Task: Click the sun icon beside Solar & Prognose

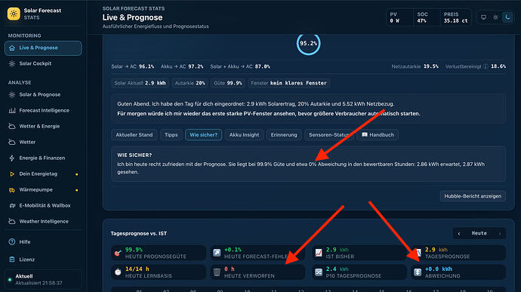Action: 12,94
